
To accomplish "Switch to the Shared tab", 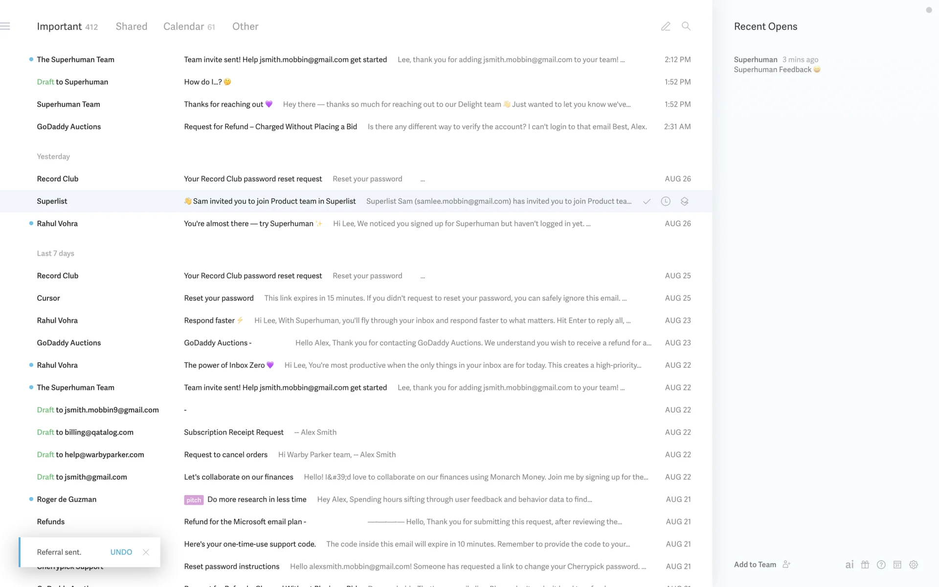I will click(x=131, y=26).
